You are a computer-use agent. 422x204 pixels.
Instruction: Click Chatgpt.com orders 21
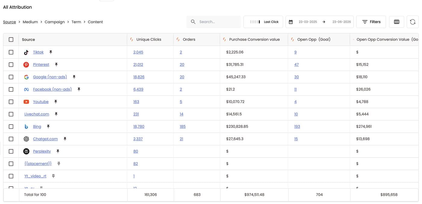181,139
